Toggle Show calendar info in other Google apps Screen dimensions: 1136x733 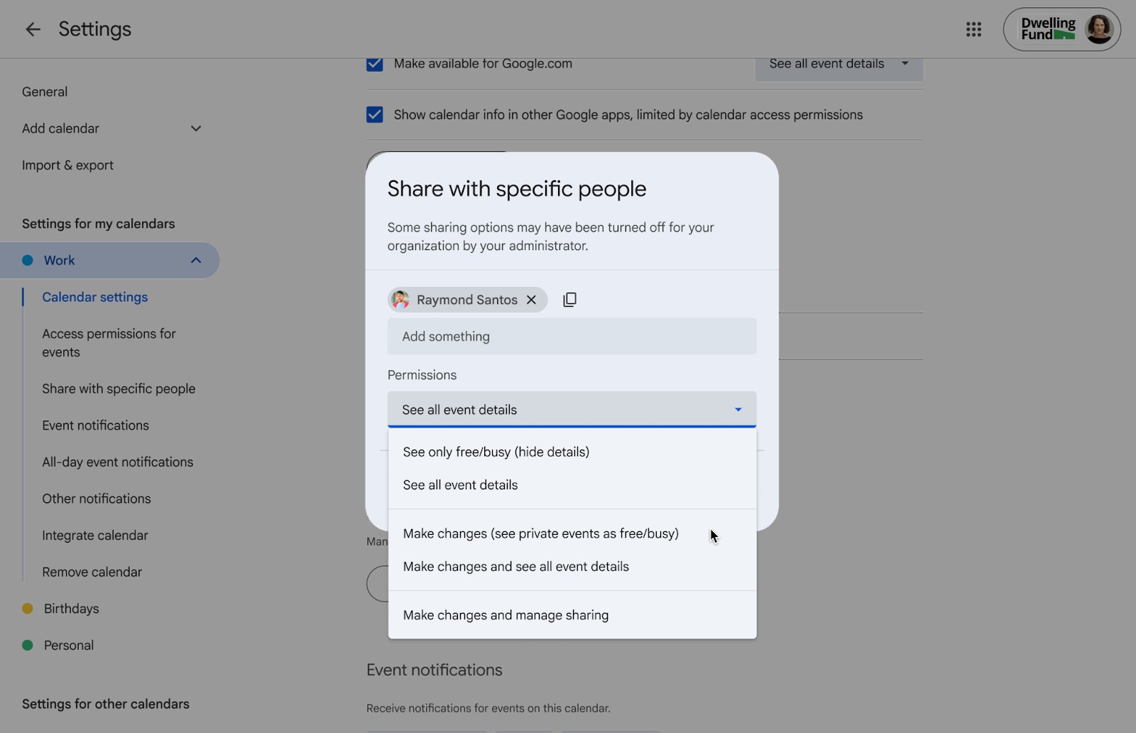pyautogui.click(x=374, y=114)
